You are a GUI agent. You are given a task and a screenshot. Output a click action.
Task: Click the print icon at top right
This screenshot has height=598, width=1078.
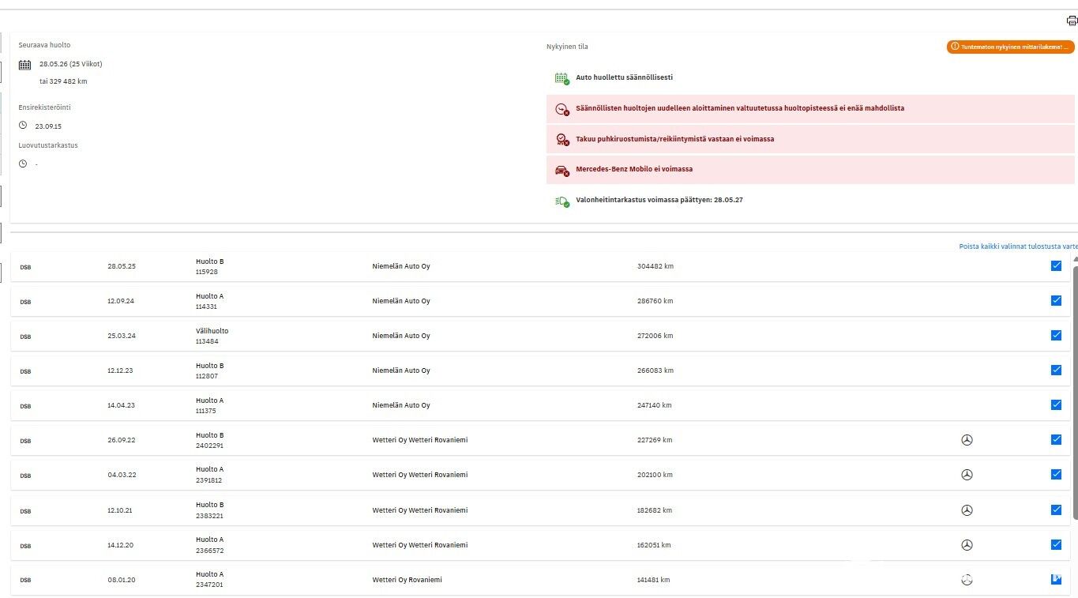[x=1071, y=21]
